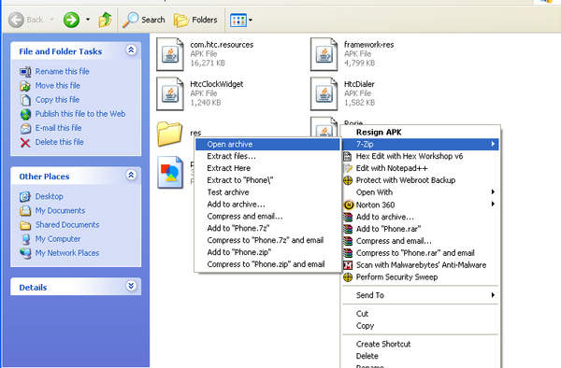Click the green Forward arrow button

click(x=71, y=20)
